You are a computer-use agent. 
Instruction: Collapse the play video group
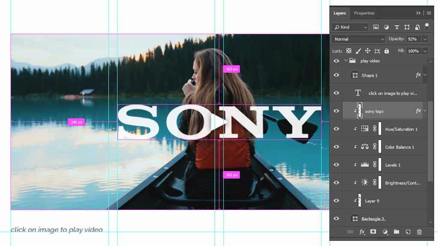tap(346, 61)
